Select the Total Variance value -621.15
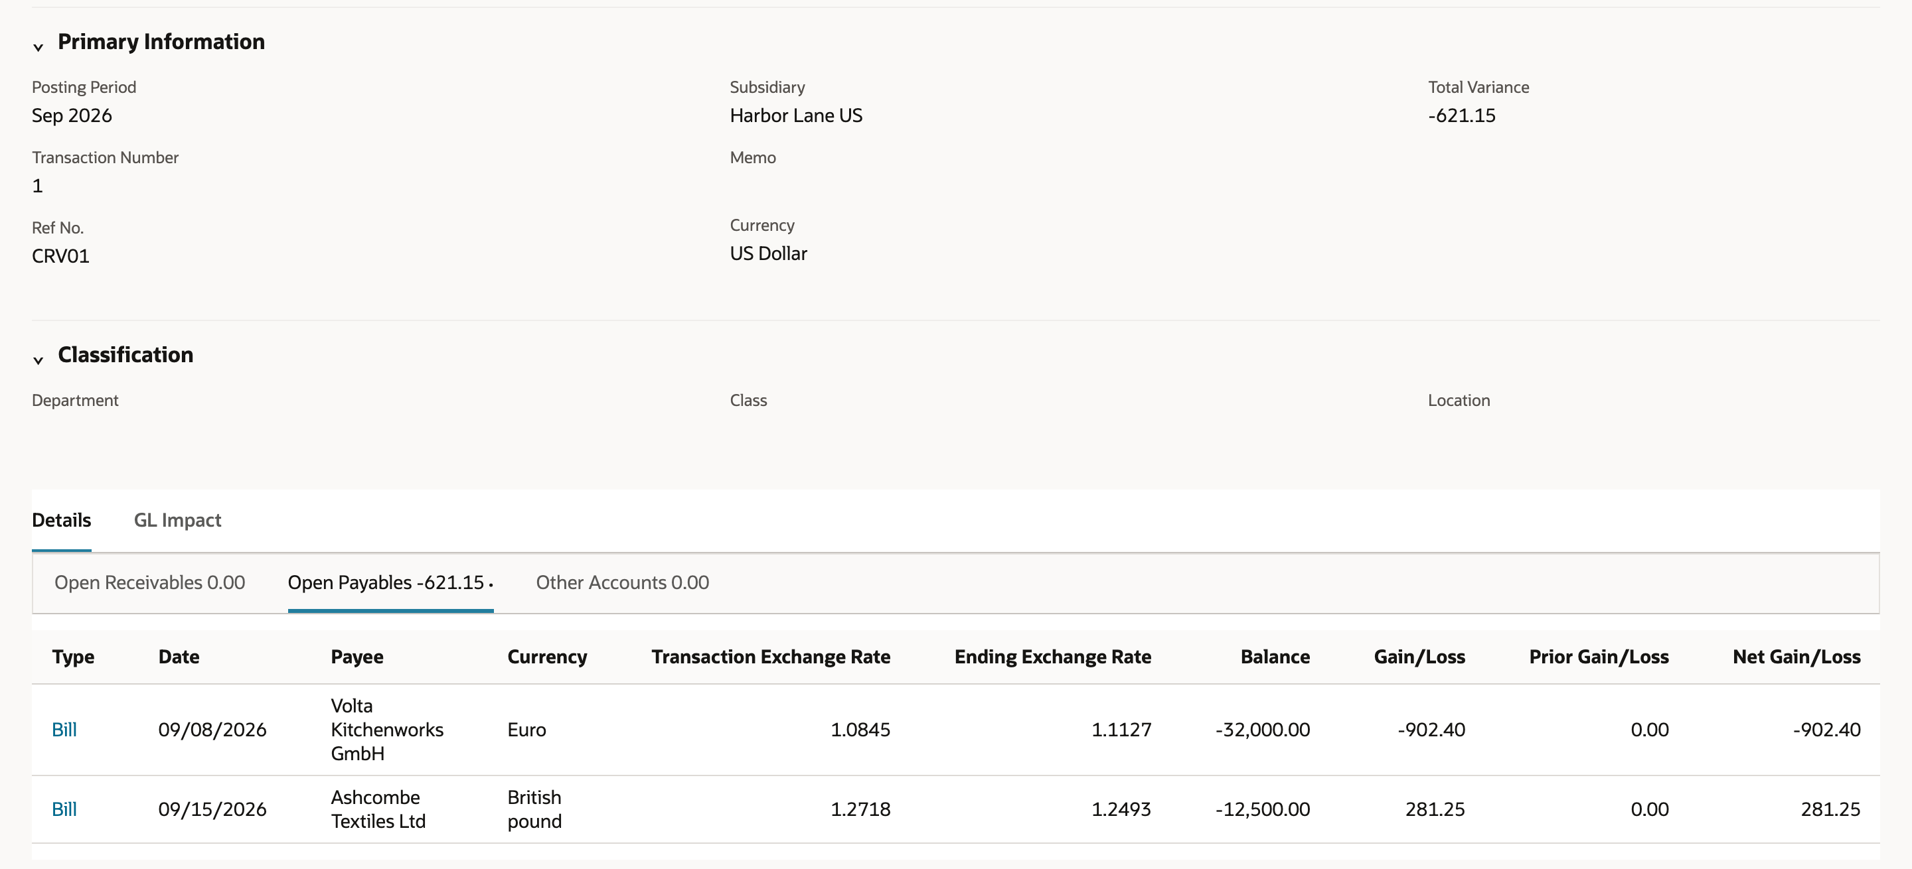 click(x=1461, y=115)
